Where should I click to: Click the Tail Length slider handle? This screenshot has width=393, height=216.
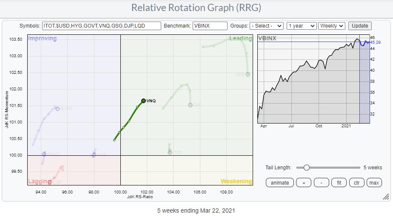point(306,168)
